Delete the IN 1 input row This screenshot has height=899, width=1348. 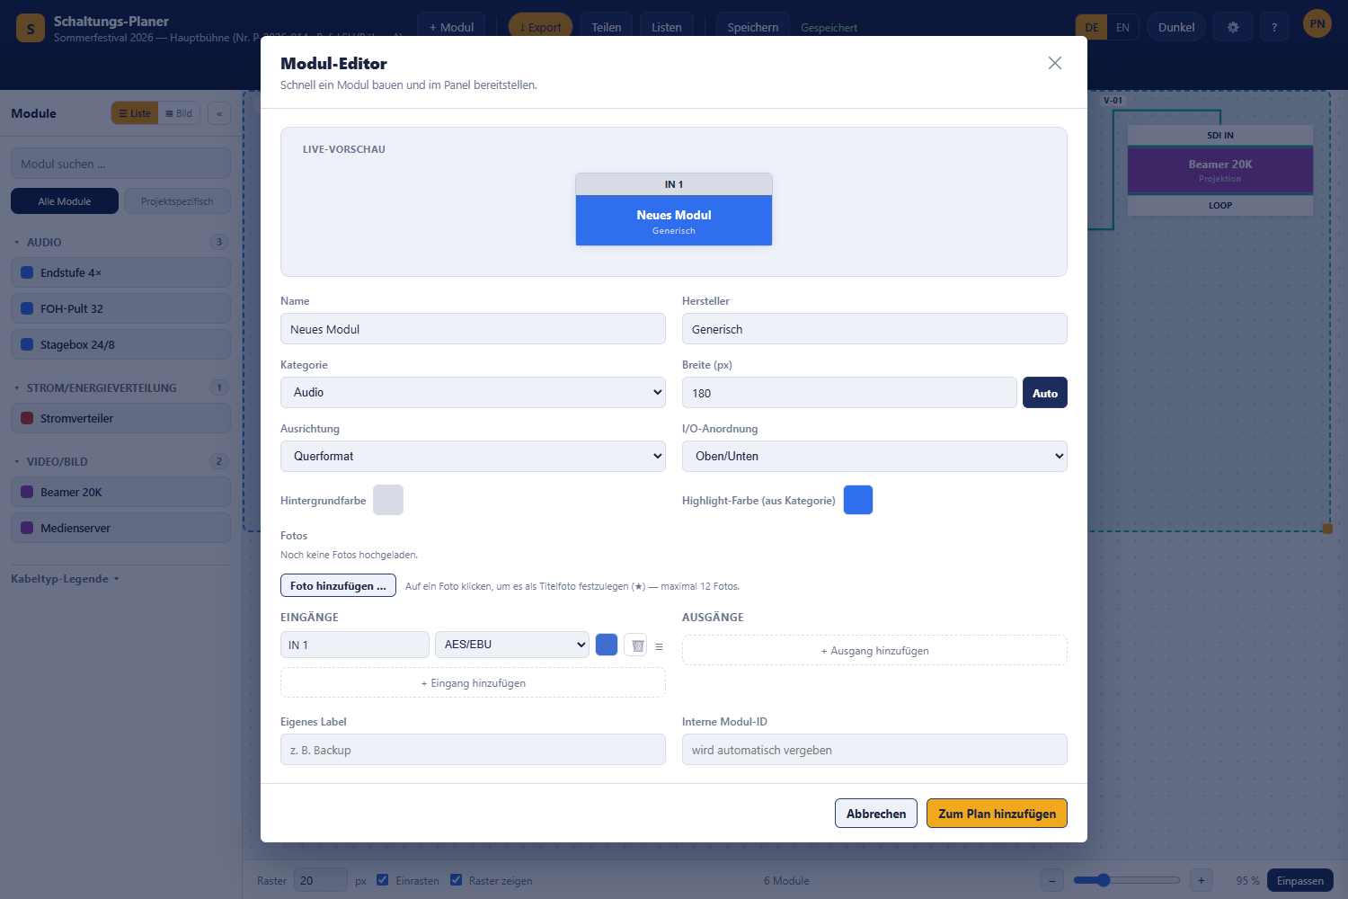(x=635, y=645)
